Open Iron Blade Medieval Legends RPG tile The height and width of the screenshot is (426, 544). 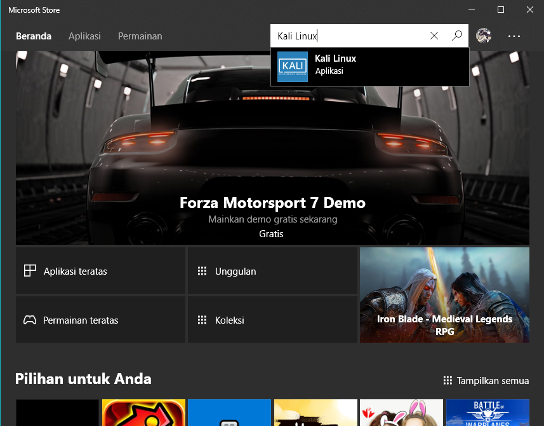[444, 295]
